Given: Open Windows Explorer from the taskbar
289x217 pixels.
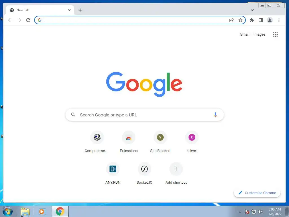Looking at the screenshot, I should pyautogui.click(x=25, y=212).
